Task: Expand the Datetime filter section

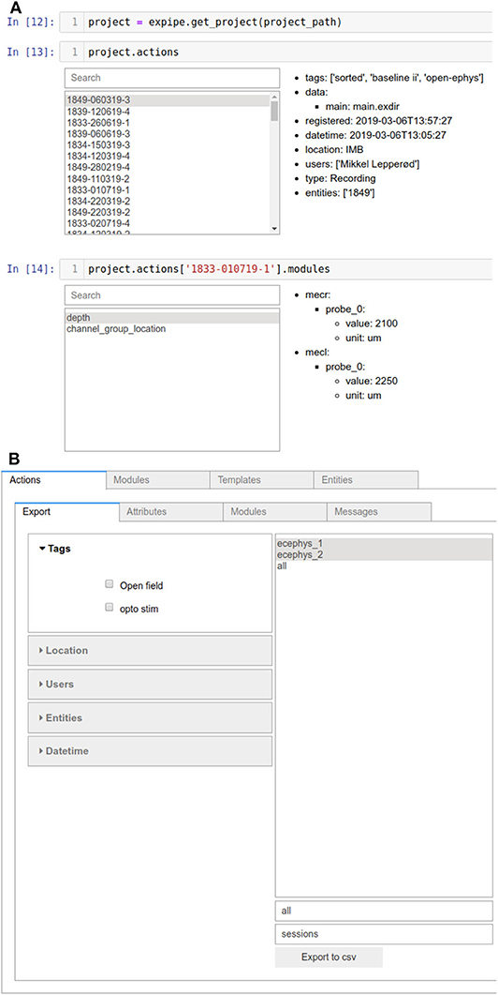Action: click(150, 750)
